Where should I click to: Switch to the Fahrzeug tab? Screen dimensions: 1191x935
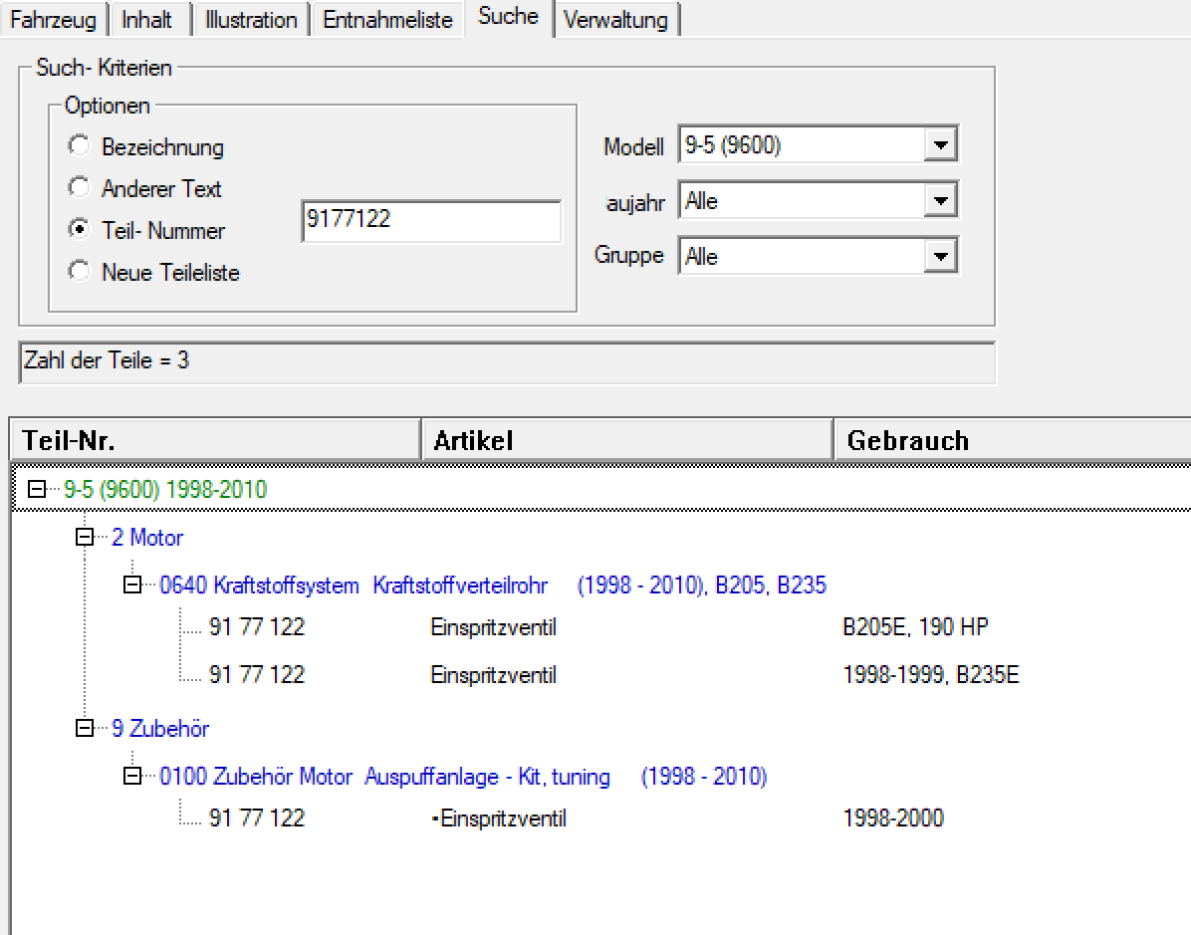[x=53, y=19]
